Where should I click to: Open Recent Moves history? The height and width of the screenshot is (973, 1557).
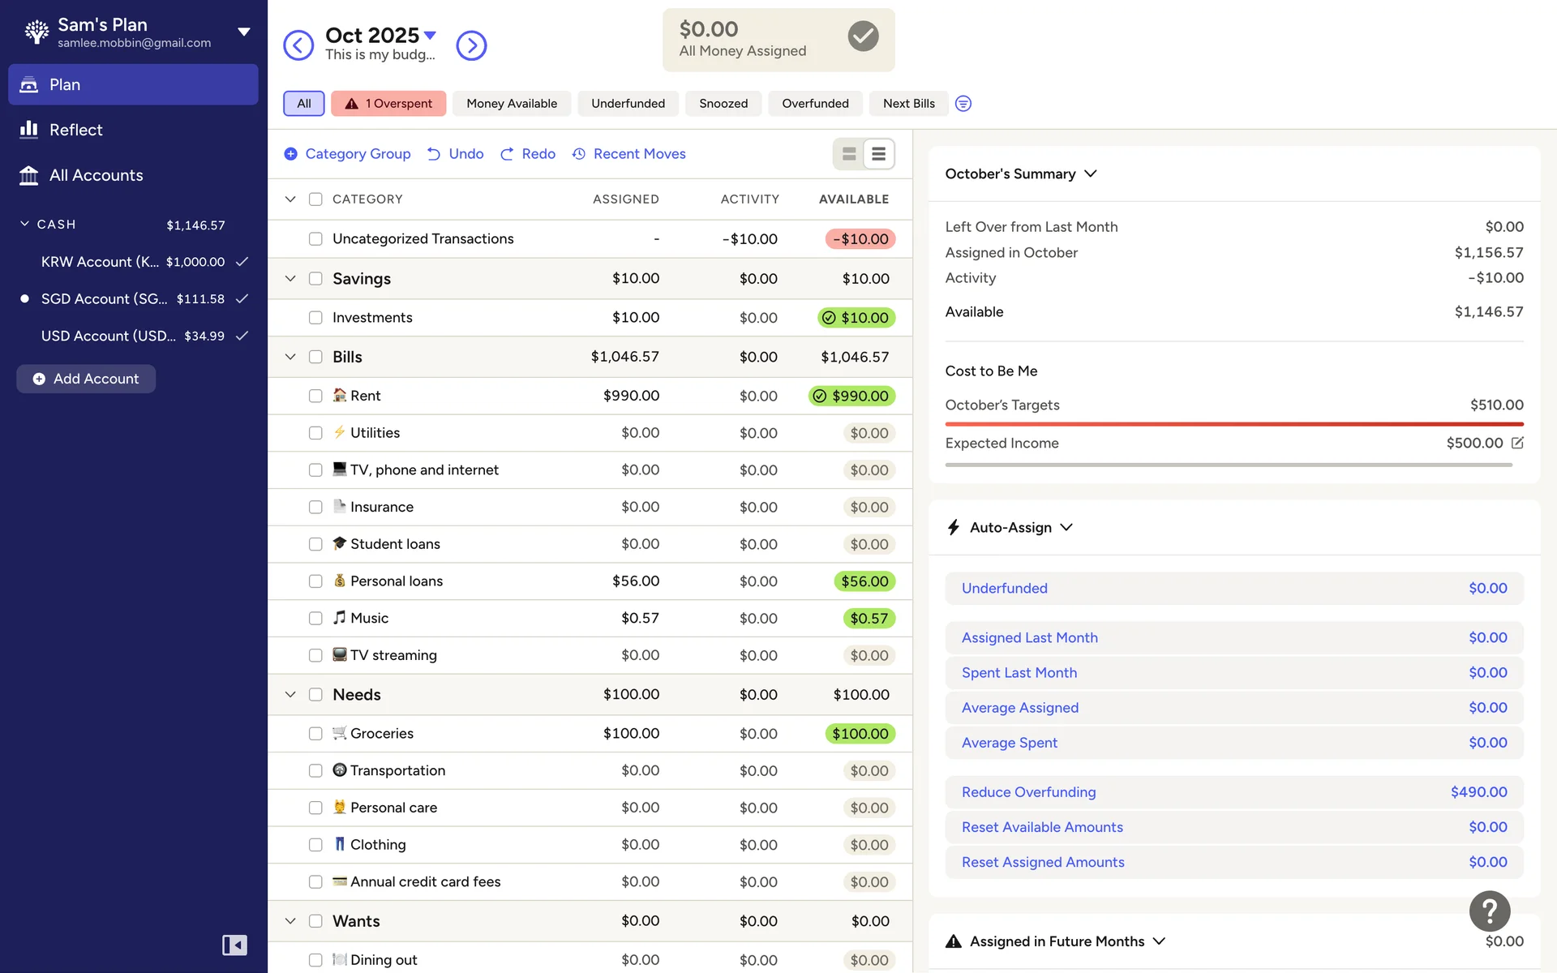628,154
